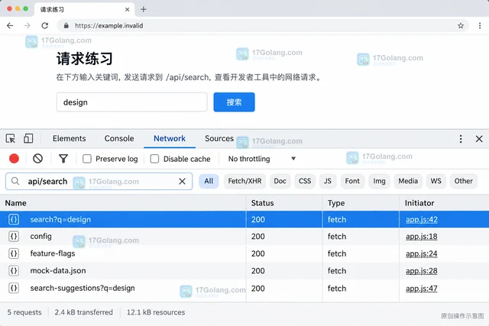
Task: Click the magnifier icon in filter box
Action: (15, 181)
